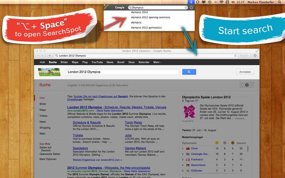Open Mehr Optionen in sidebar

(x=48, y=159)
